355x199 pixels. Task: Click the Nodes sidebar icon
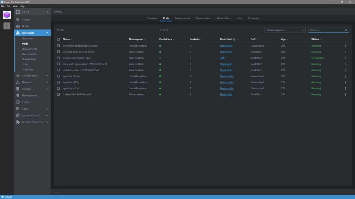[18, 26]
